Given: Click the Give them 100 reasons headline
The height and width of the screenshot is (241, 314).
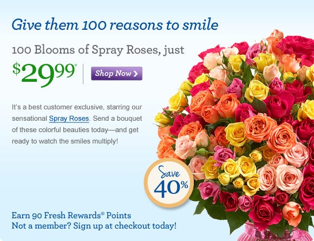Looking at the screenshot, I should [115, 25].
